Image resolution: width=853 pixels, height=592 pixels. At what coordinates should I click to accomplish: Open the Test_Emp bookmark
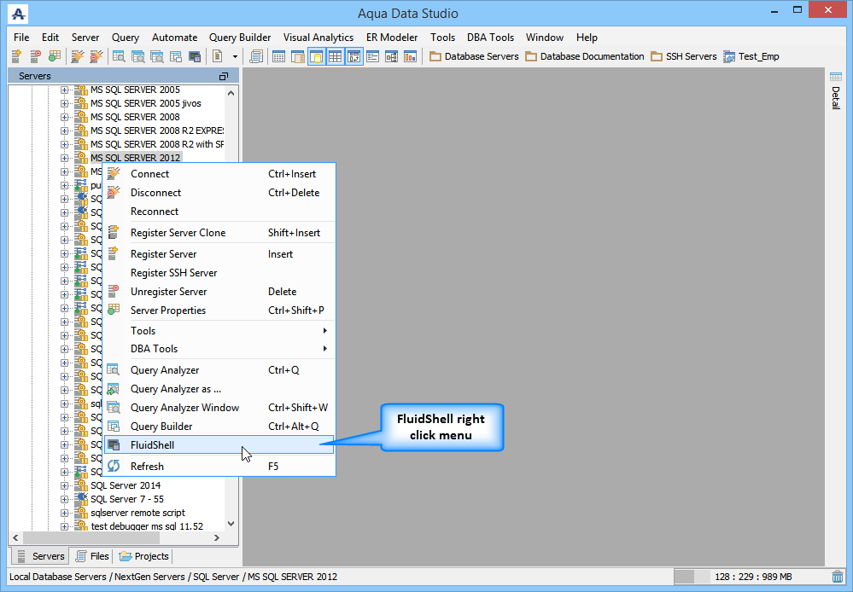[x=751, y=56]
